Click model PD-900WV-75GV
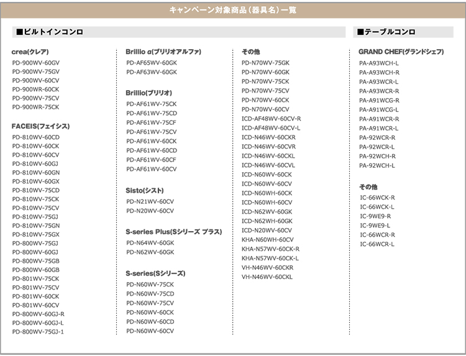Image resolution: width=466 pixels, height=356 pixels. point(35,71)
